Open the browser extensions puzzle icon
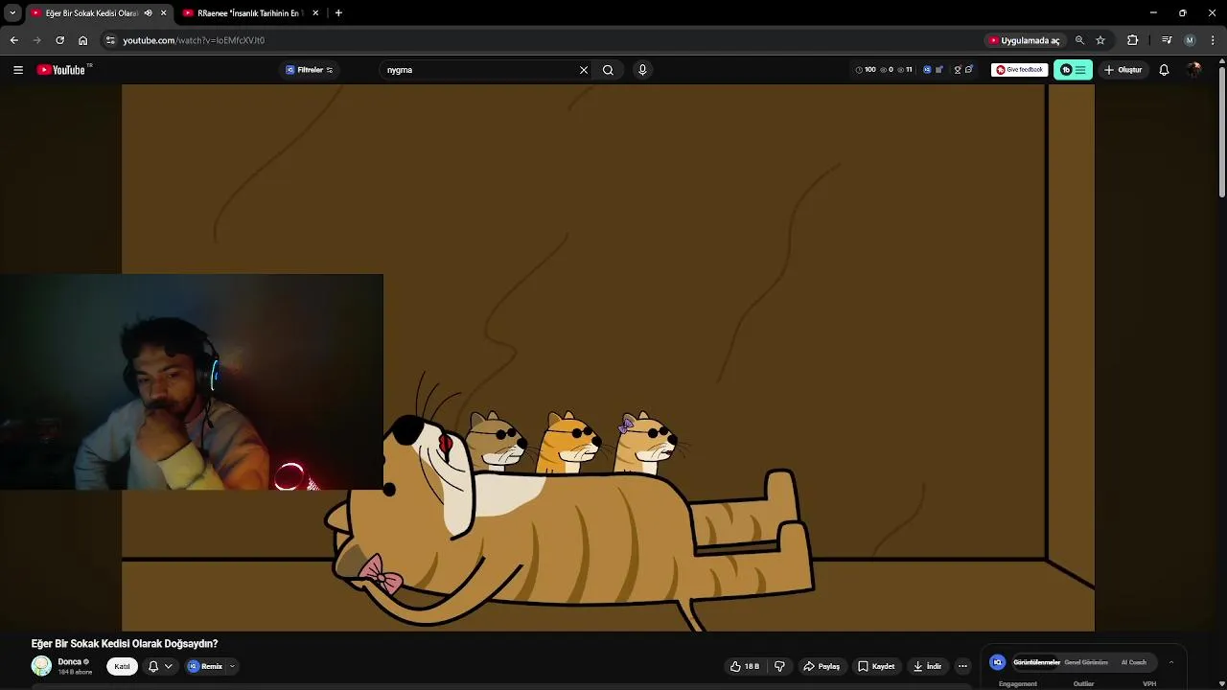Screen dimensions: 1227x690 coord(1132,40)
